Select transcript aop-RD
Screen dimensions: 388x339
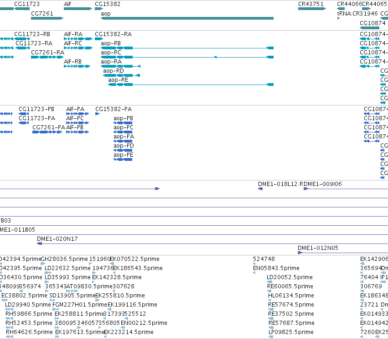(x=121, y=76)
